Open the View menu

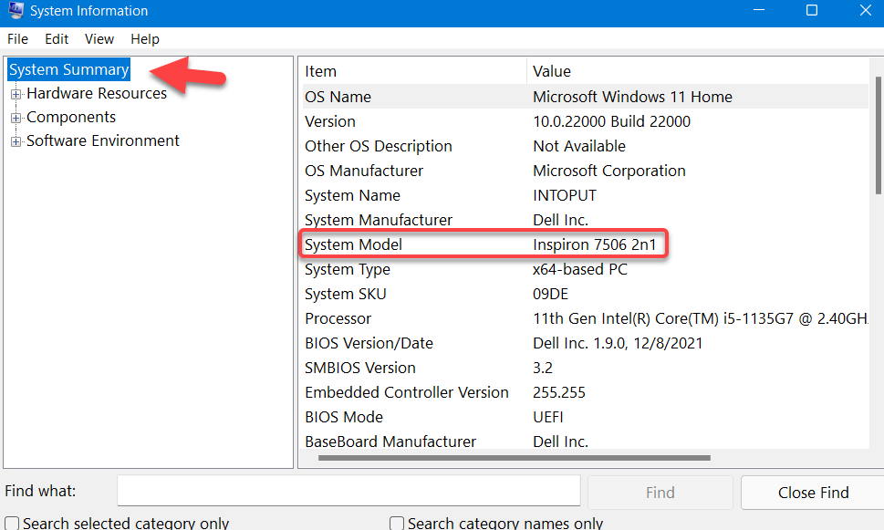pyautogui.click(x=99, y=39)
